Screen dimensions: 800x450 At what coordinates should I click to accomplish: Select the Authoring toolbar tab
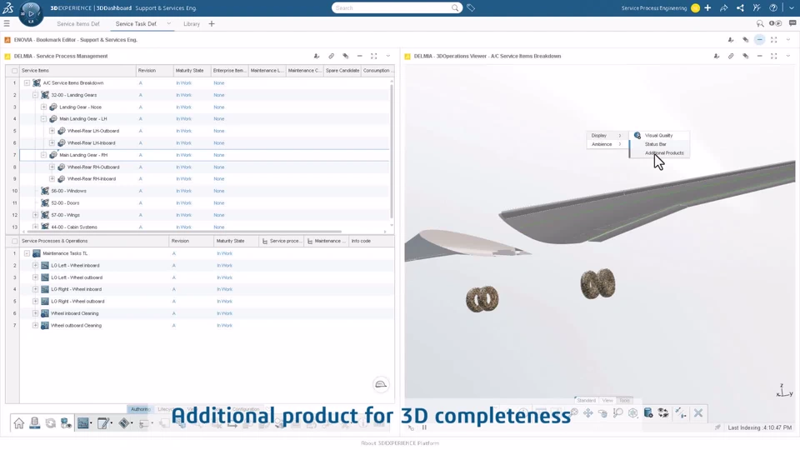[x=140, y=409]
